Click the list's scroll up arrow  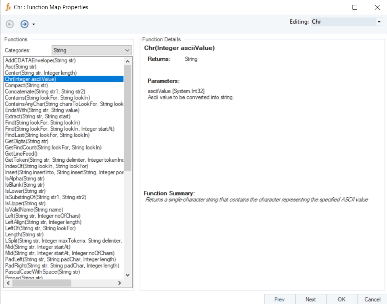click(128, 61)
